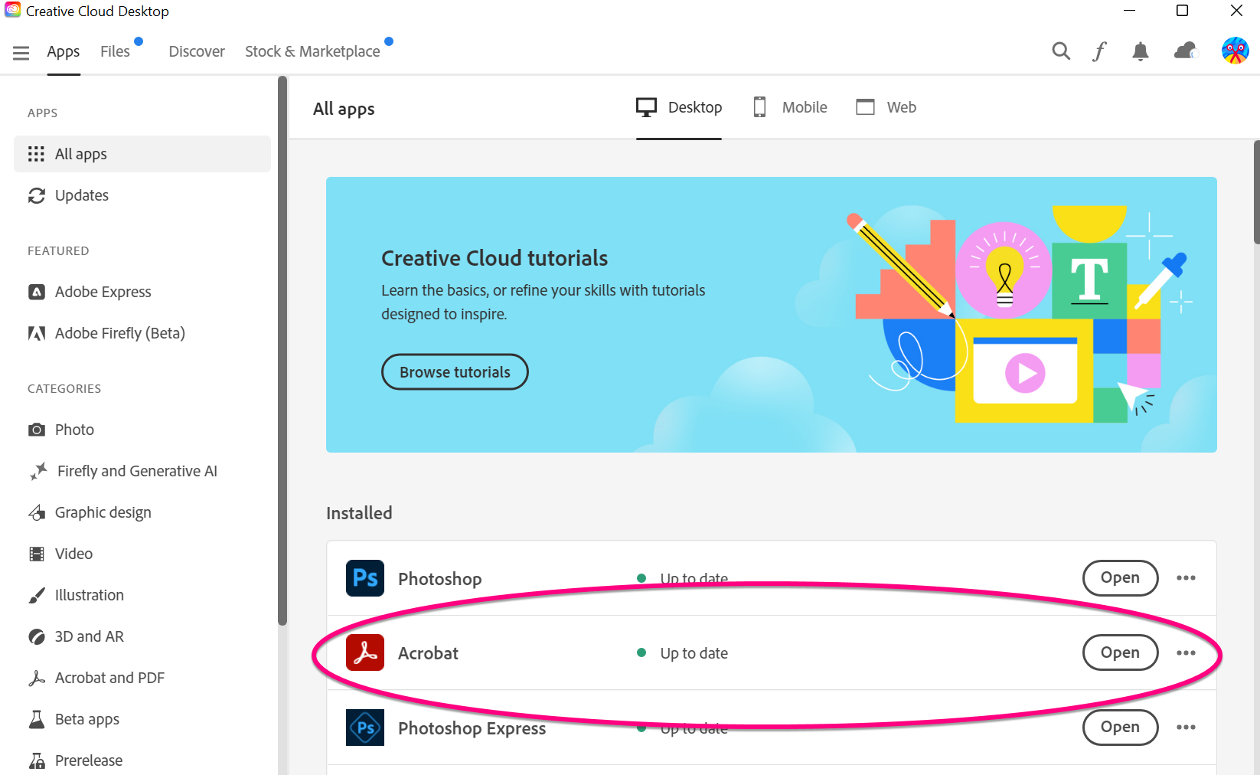This screenshot has width=1260, height=775.
Task: Click the search magnifier icon
Action: (1060, 51)
